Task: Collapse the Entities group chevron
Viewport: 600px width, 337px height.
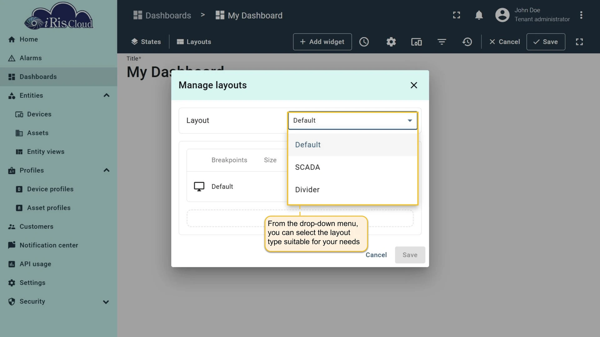Action: tap(106, 95)
